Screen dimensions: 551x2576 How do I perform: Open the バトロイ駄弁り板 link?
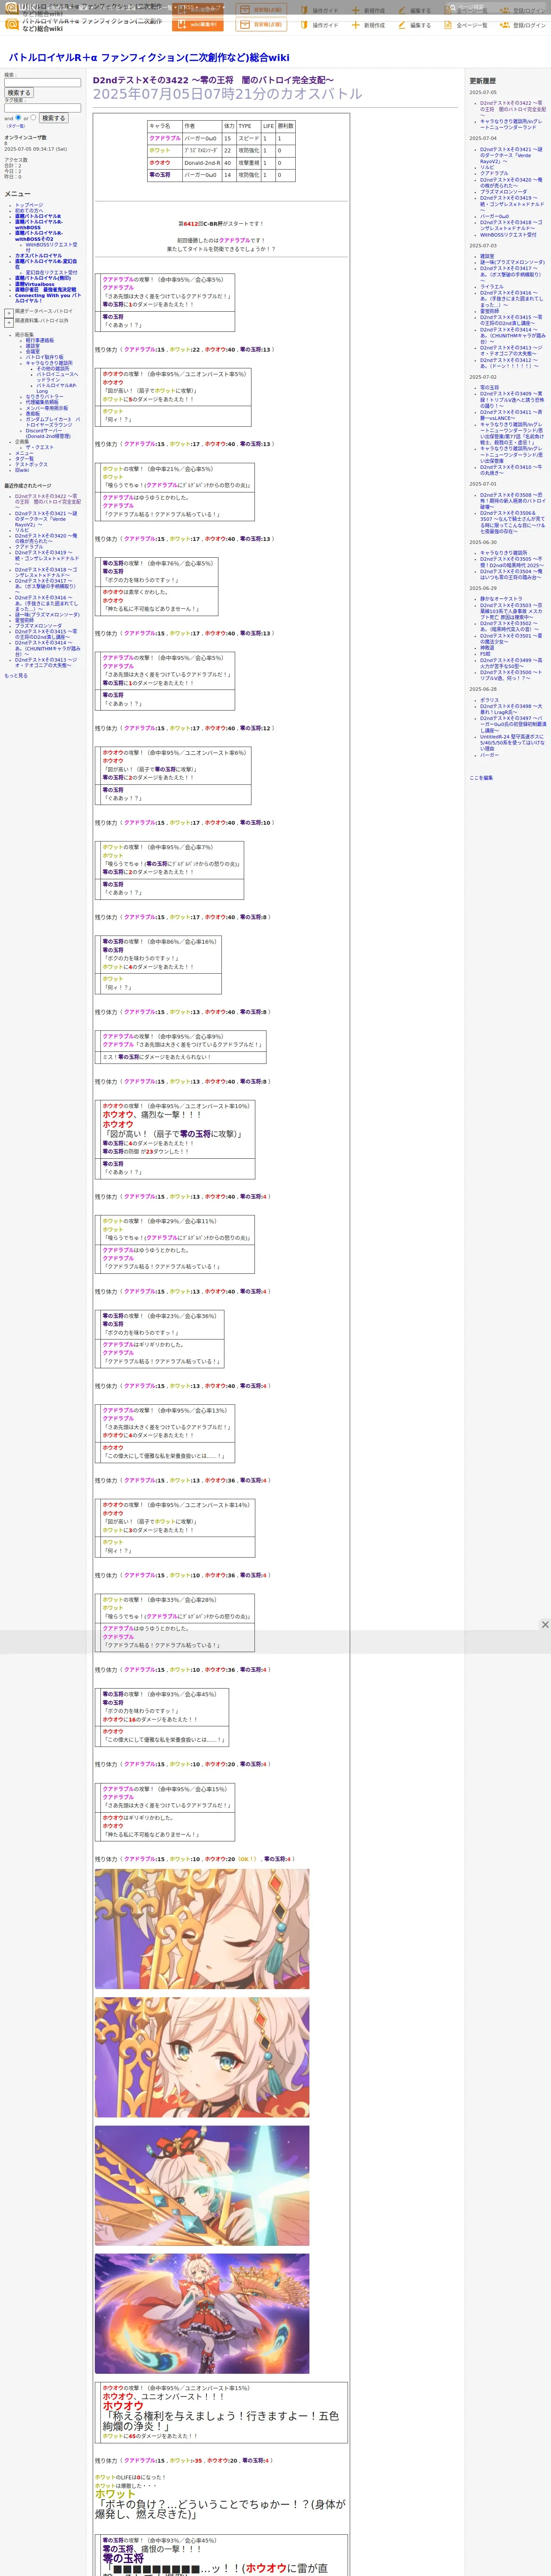[44, 357]
